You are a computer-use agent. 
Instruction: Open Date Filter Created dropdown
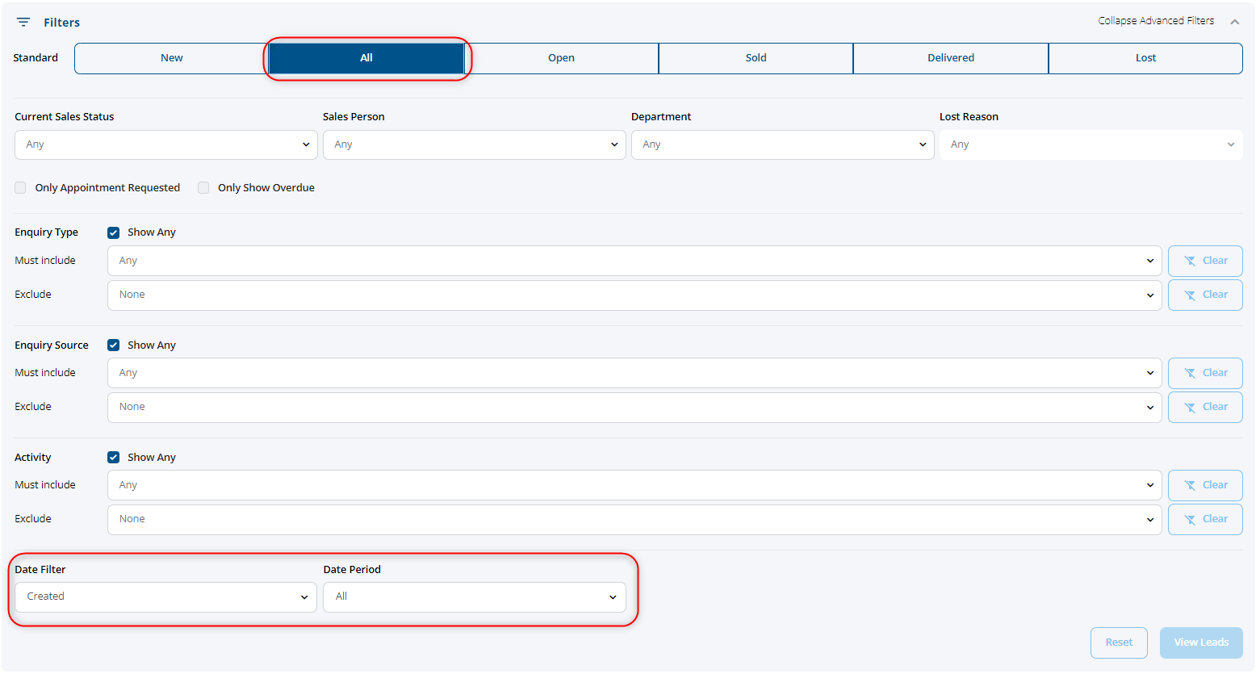point(166,597)
